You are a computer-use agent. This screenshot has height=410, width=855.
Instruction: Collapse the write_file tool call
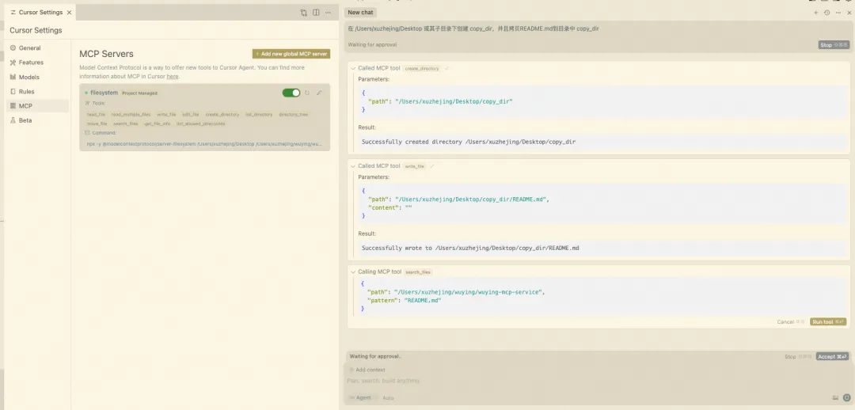tap(353, 166)
